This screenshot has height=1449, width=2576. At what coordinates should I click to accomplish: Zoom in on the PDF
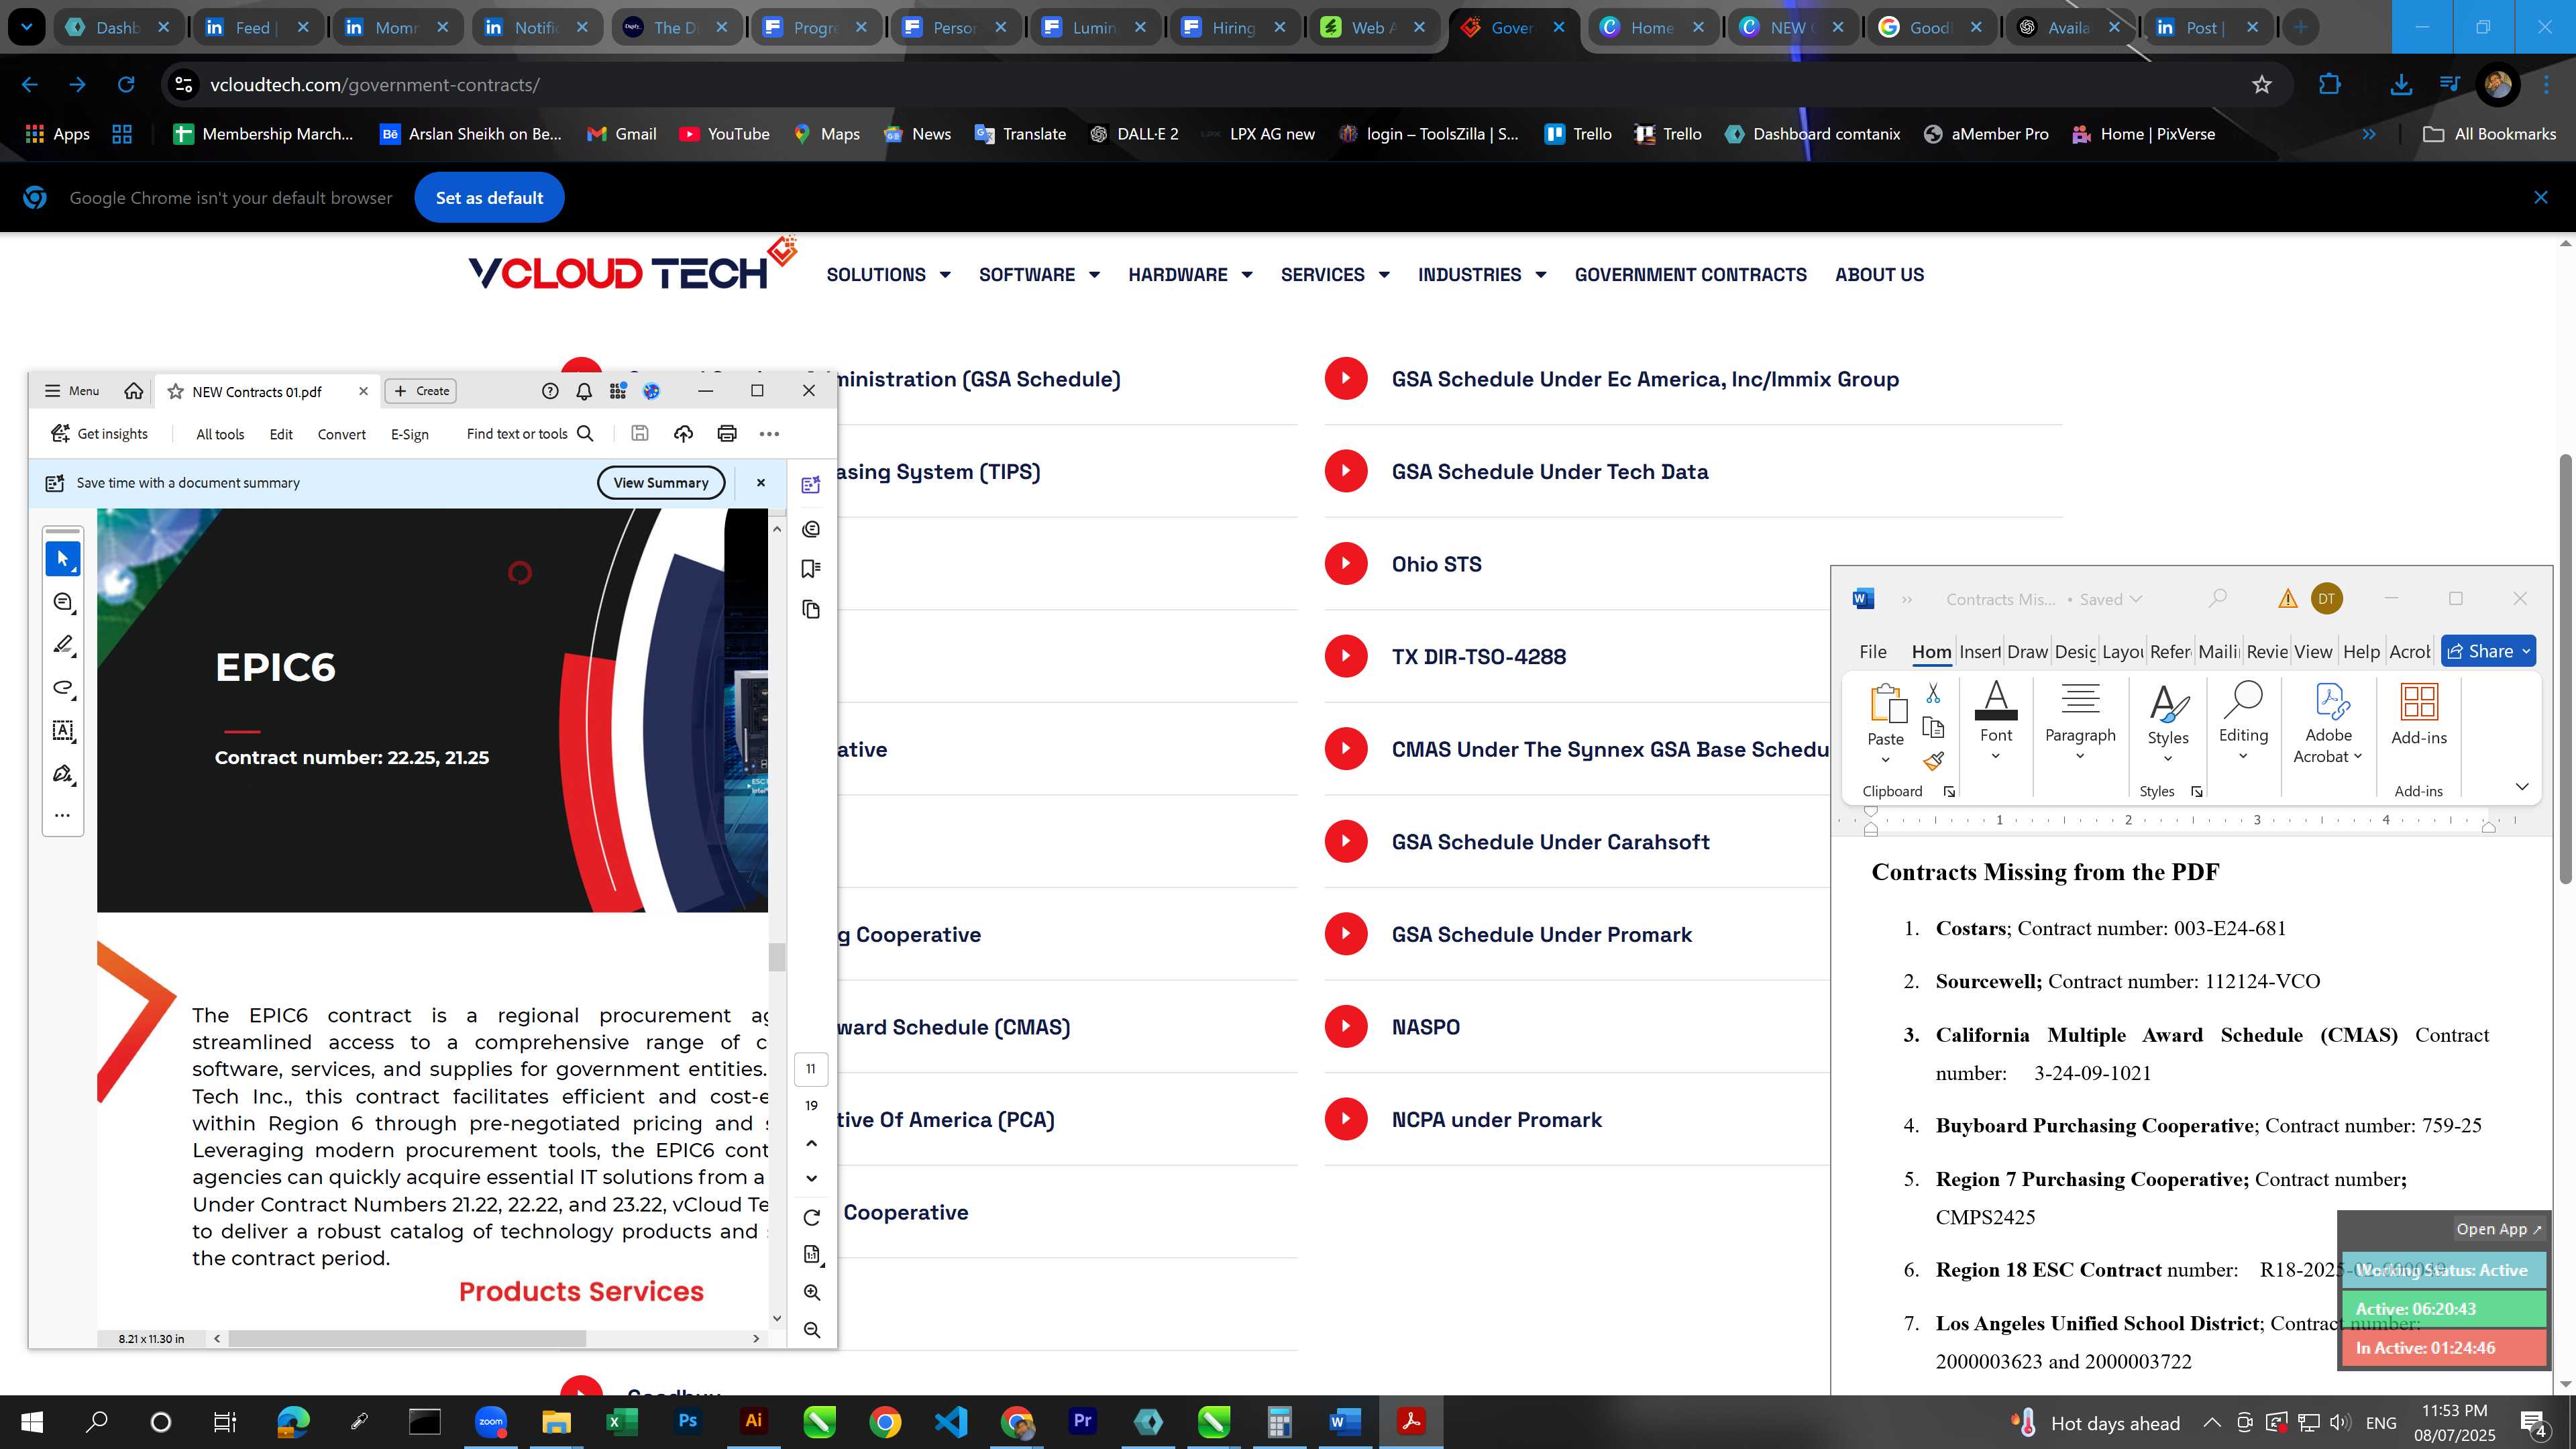pyautogui.click(x=812, y=1293)
